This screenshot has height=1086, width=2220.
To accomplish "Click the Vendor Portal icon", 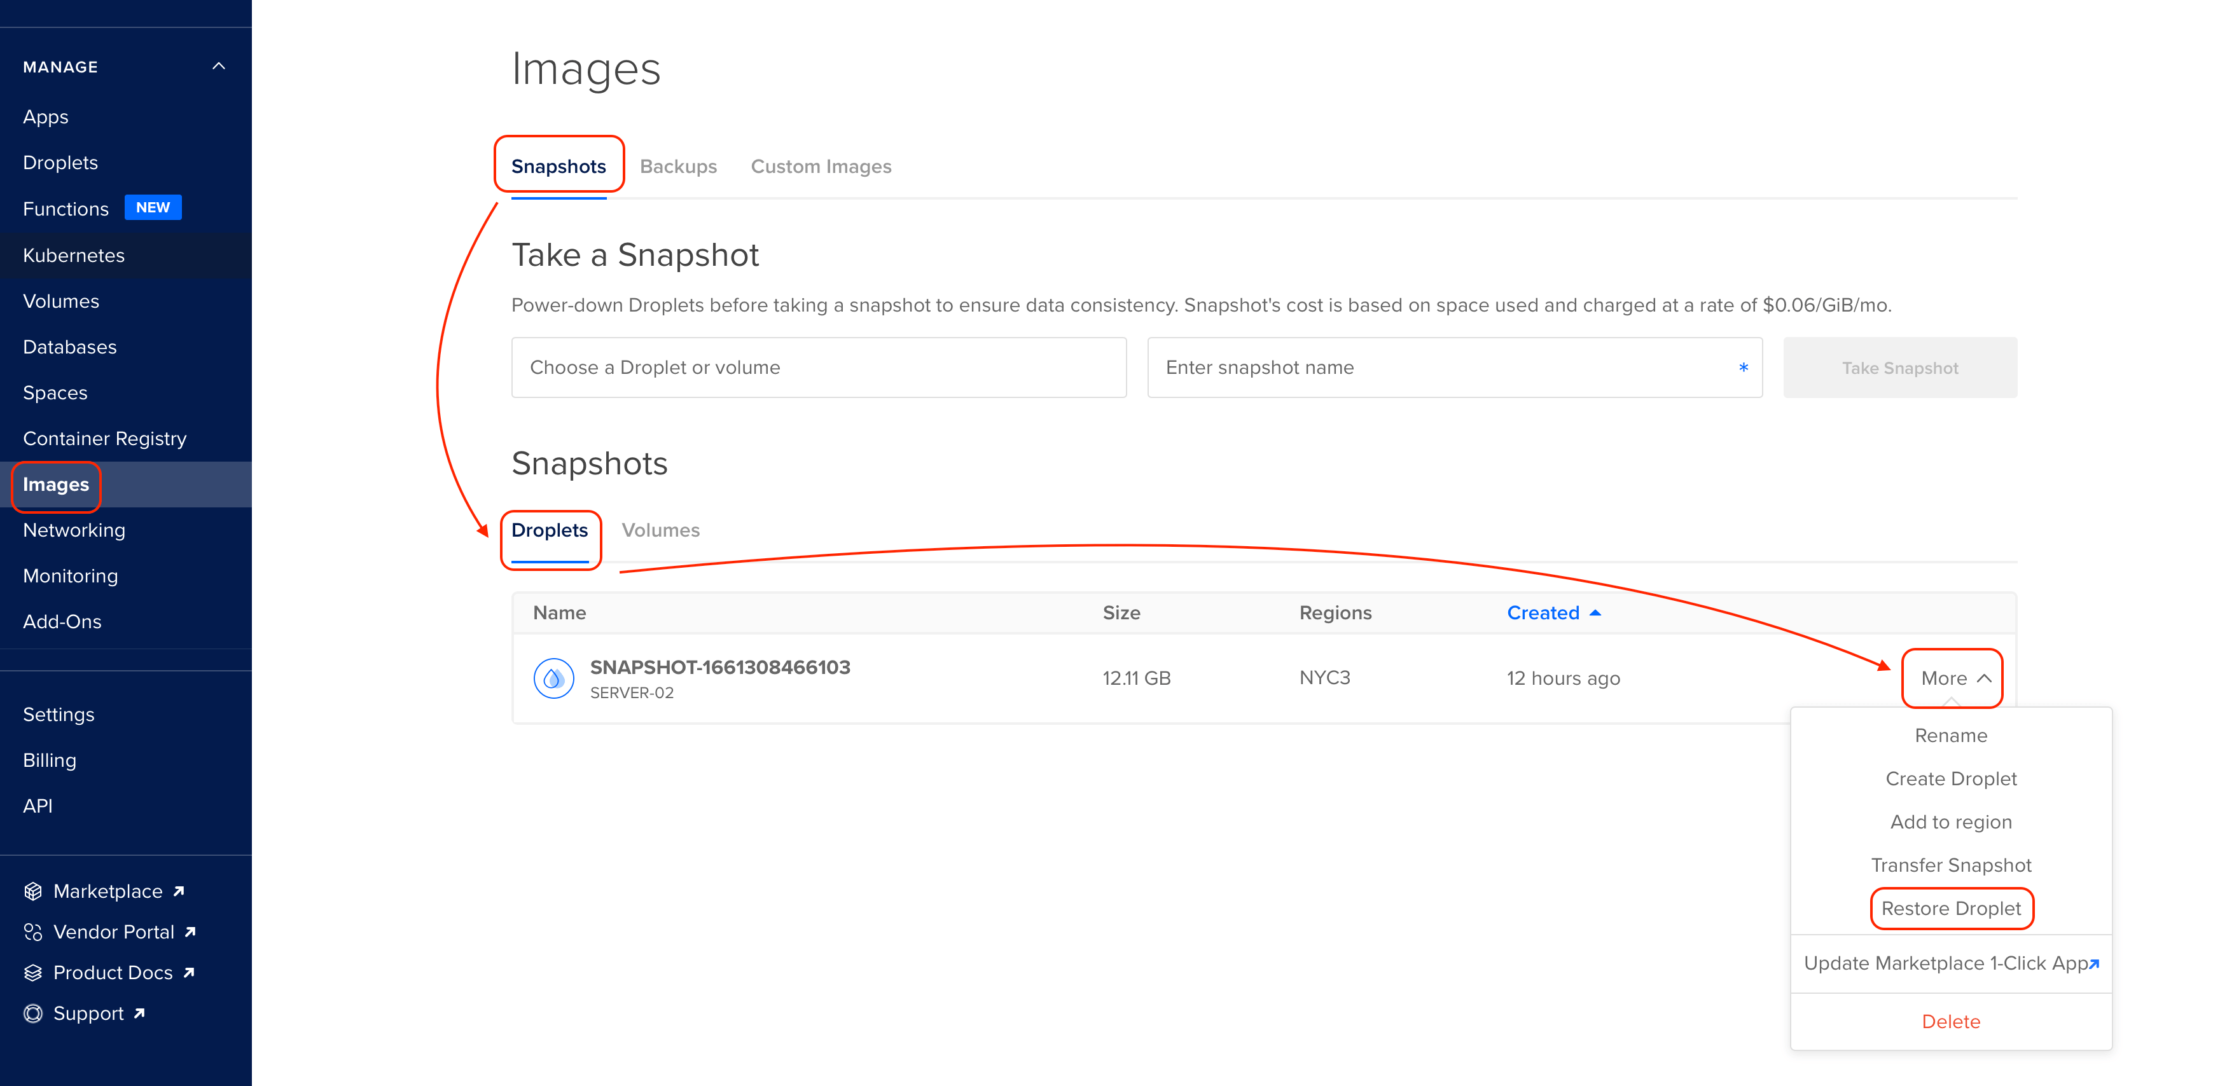I will pyautogui.click(x=32, y=931).
